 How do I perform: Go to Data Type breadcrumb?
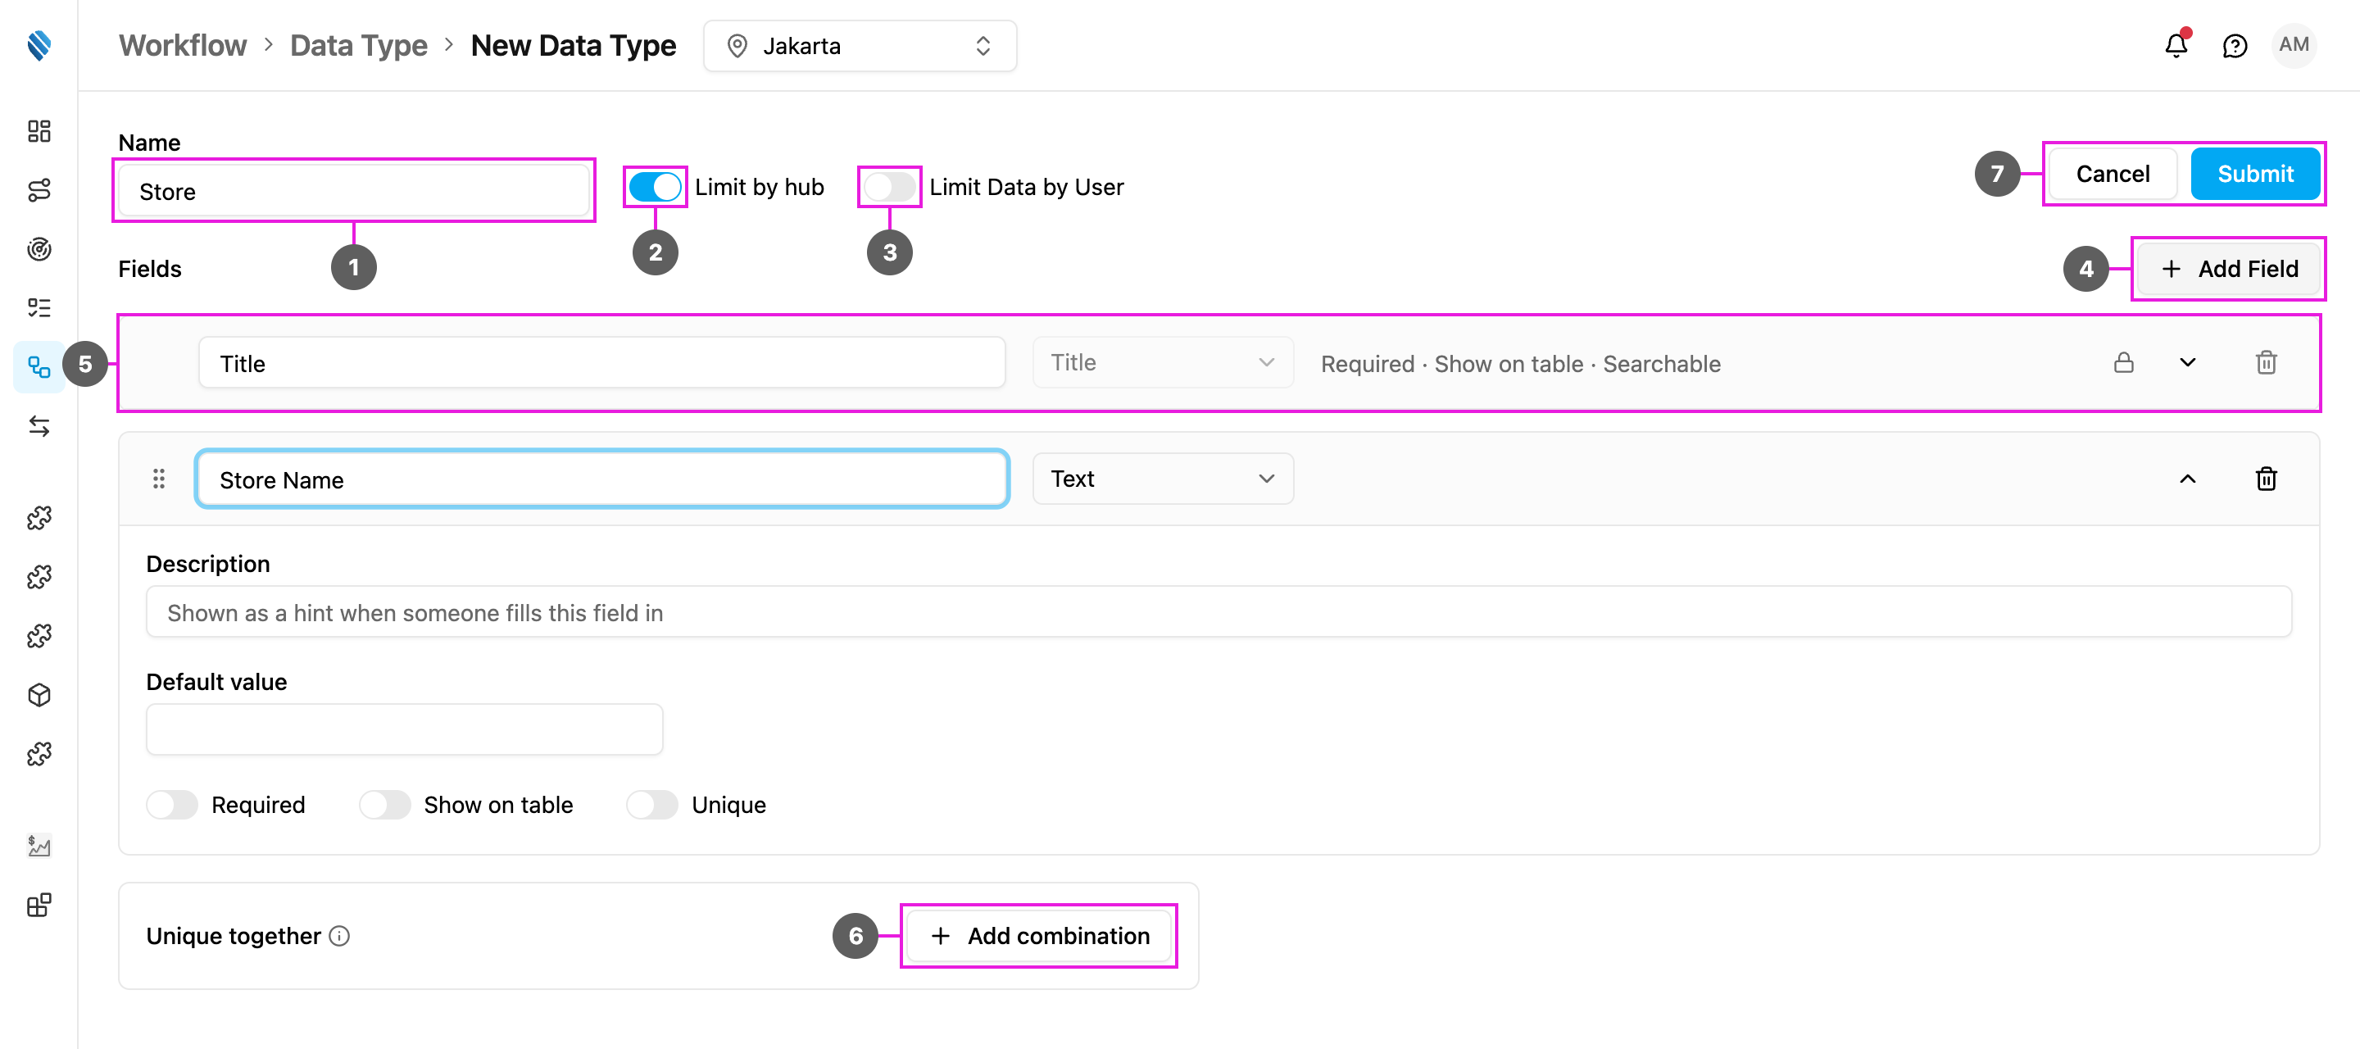pyautogui.click(x=358, y=46)
